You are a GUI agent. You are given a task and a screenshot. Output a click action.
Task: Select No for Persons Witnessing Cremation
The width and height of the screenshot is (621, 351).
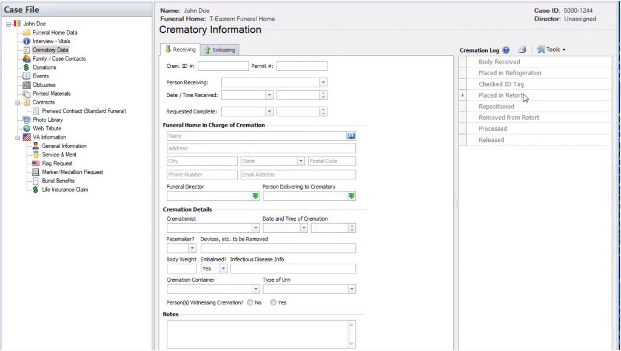250,303
